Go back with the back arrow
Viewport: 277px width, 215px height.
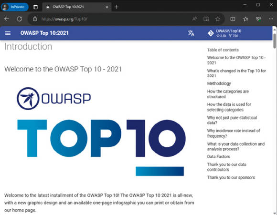tap(7, 19)
